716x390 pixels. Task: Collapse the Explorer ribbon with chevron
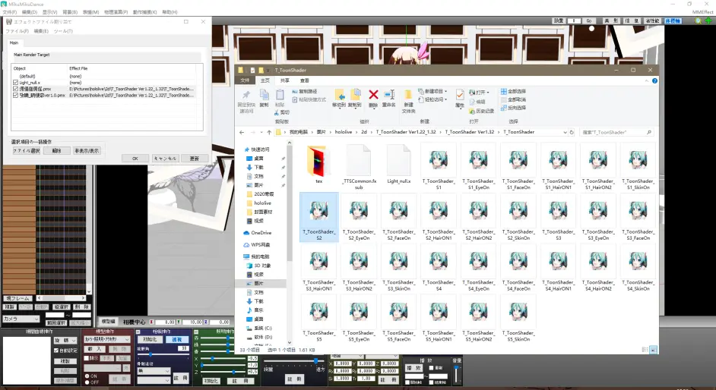point(647,80)
